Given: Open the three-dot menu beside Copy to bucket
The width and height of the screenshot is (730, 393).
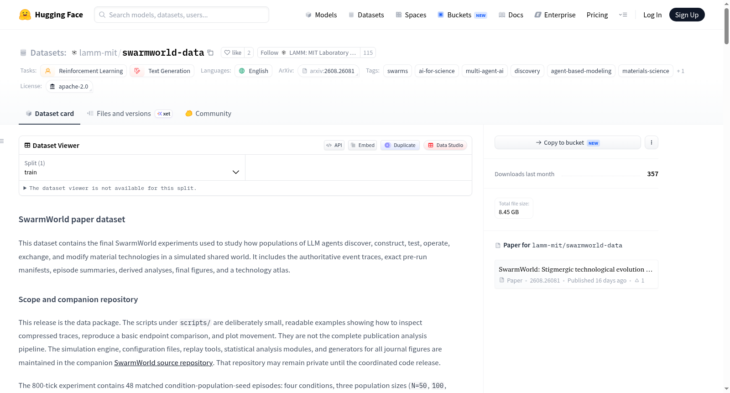Looking at the screenshot, I should click(651, 142).
